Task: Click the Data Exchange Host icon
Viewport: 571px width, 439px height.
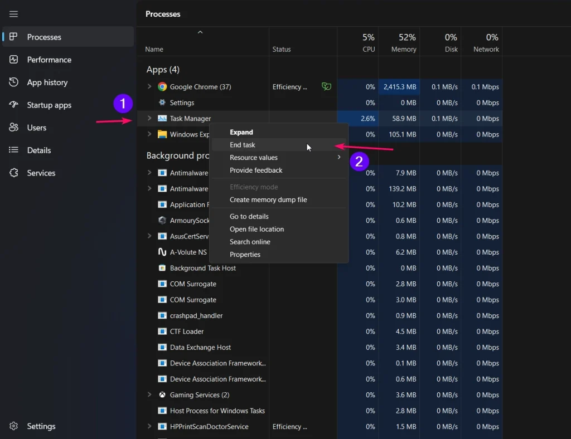Action: 162,347
